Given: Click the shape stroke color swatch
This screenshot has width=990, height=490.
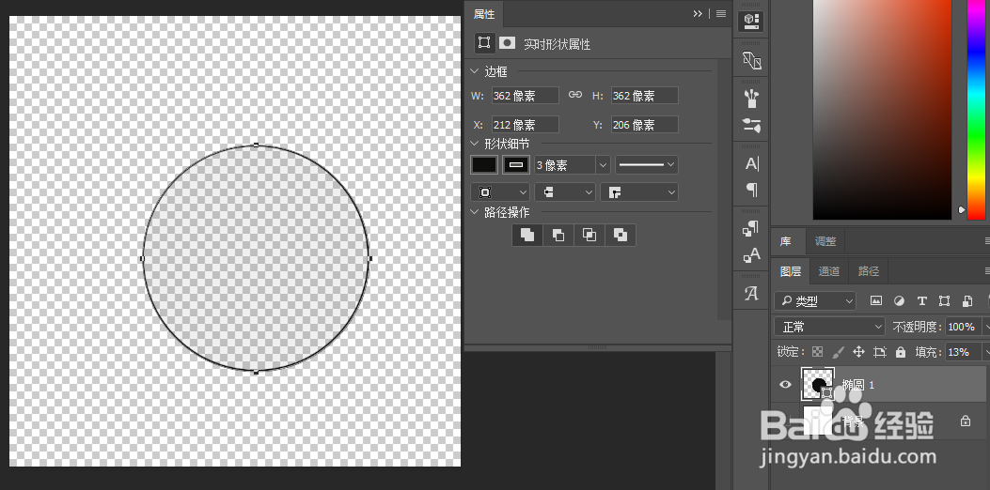Looking at the screenshot, I should pos(516,165).
